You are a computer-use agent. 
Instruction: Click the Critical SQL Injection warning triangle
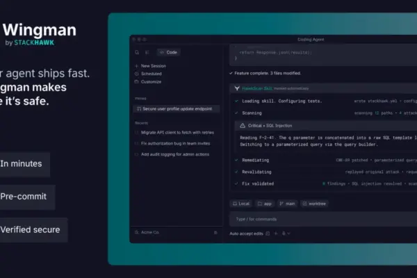(243, 126)
